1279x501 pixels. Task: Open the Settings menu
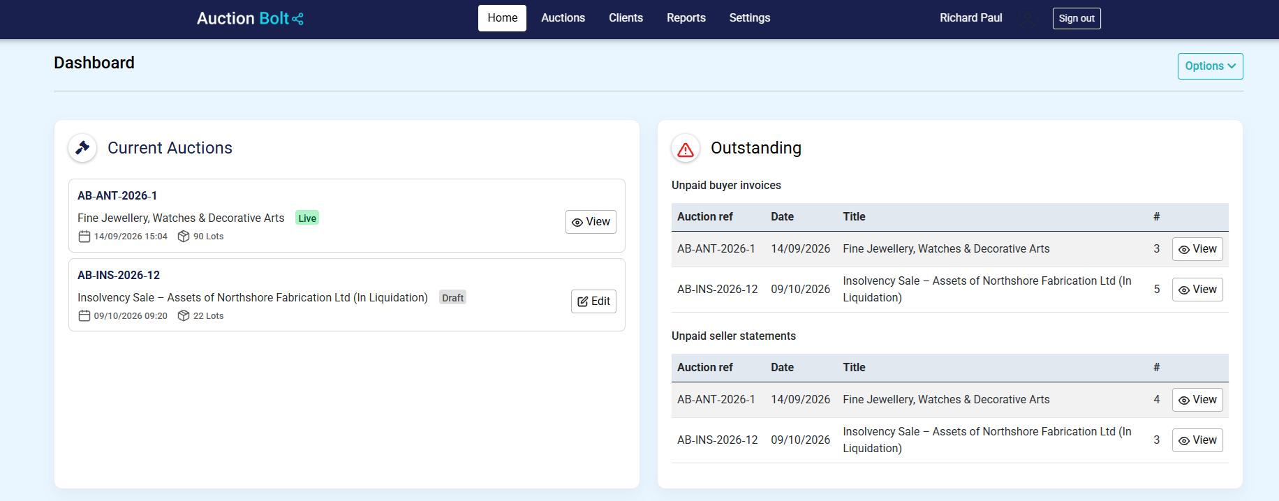click(x=749, y=18)
